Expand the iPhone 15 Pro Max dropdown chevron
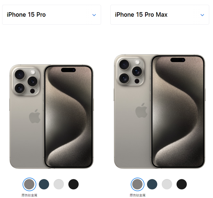 (x=202, y=15)
